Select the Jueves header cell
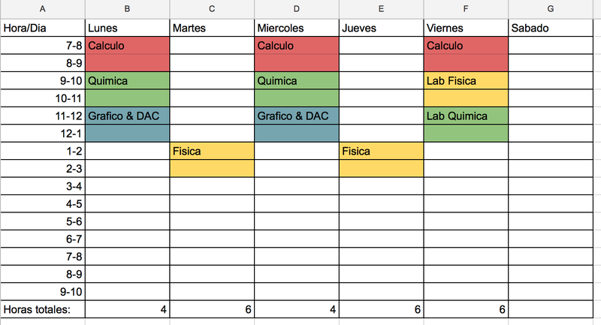The width and height of the screenshot is (601, 325). (381, 28)
